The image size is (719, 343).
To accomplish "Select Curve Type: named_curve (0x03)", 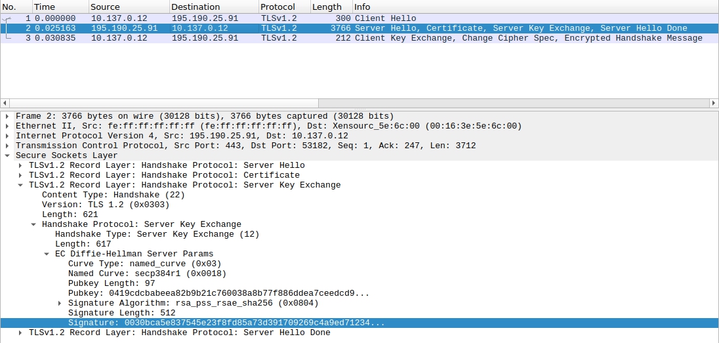I will click(x=359, y=264).
